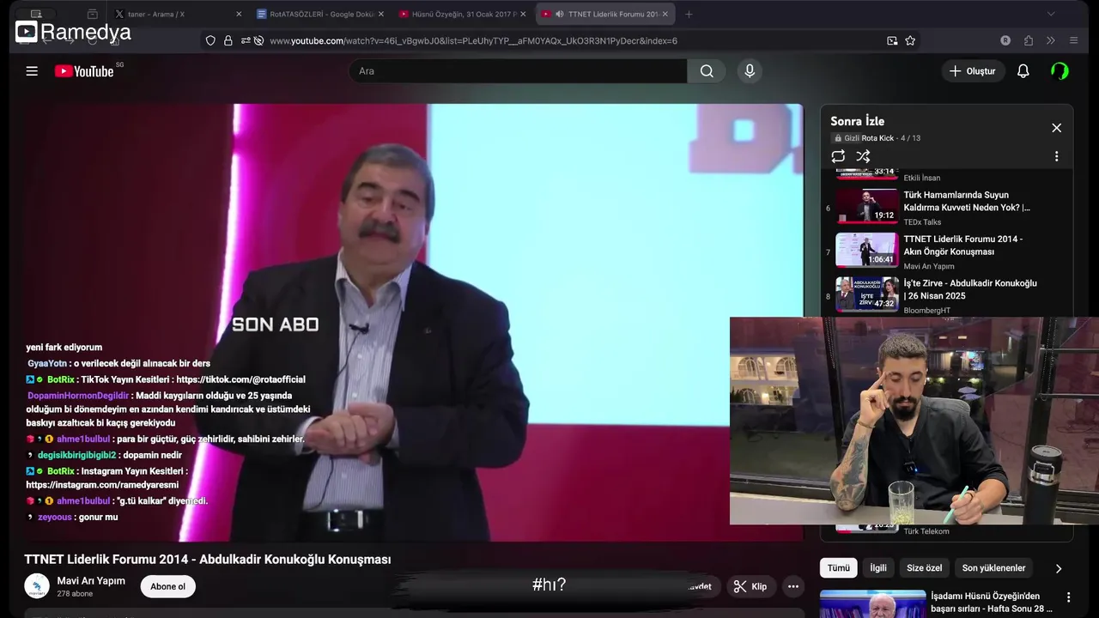Click the instagram.com/ramedyaresmi chat link
This screenshot has width=1099, height=618.
pyautogui.click(x=102, y=485)
